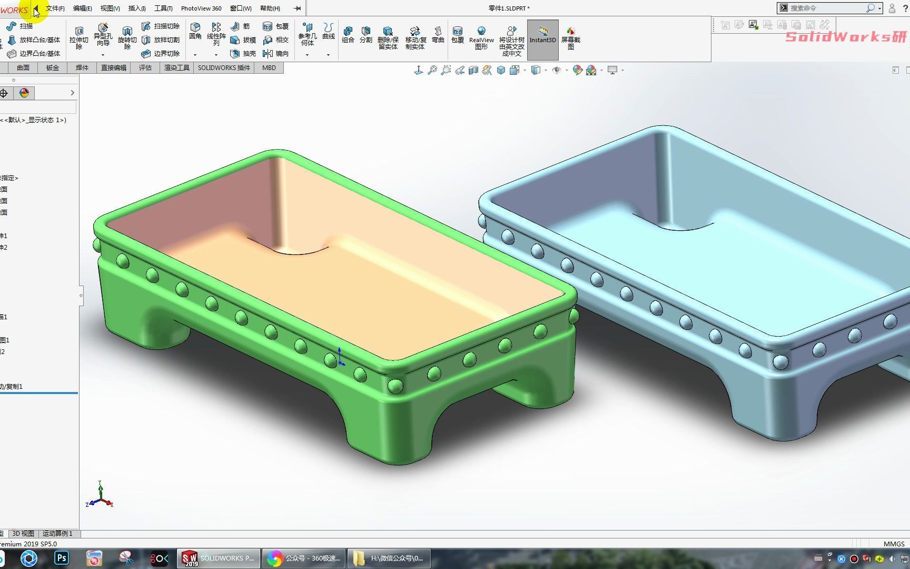
Task: Open the 视图(V) menu
Action: click(110, 8)
